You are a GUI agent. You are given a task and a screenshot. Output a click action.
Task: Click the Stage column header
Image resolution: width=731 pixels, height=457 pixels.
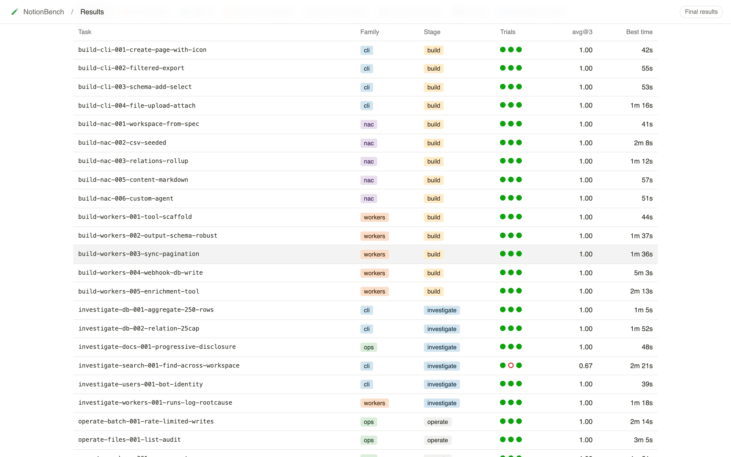[x=432, y=32]
